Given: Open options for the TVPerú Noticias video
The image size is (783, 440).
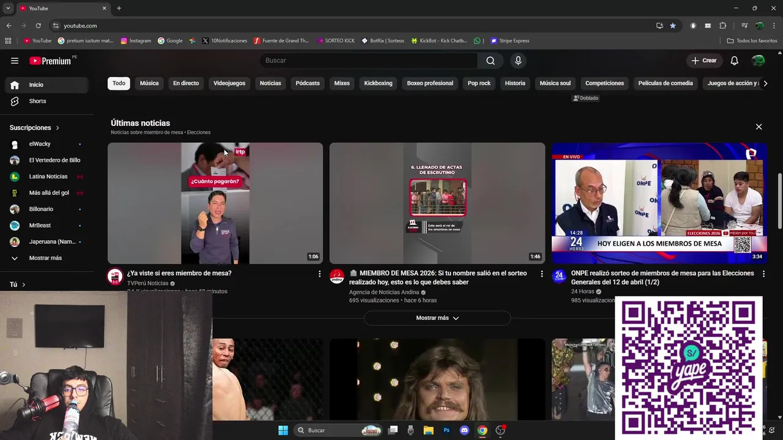Looking at the screenshot, I should 319,274.
